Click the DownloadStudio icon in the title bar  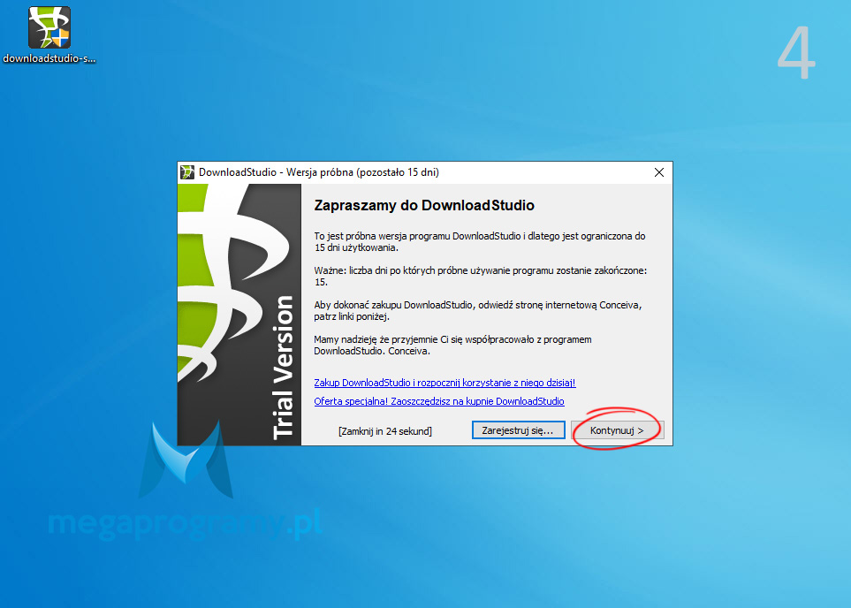pos(187,172)
